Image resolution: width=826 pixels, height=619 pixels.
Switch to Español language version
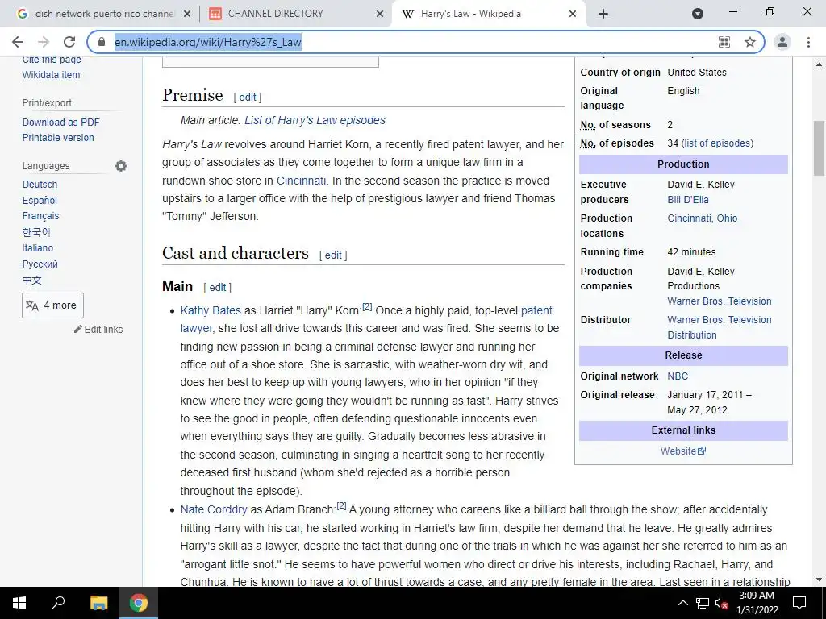pyautogui.click(x=40, y=201)
